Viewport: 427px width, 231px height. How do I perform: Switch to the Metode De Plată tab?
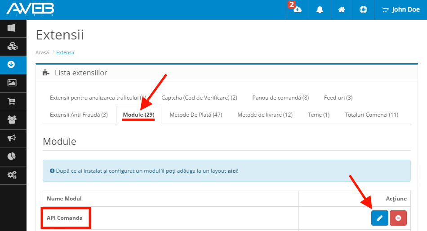(x=196, y=115)
